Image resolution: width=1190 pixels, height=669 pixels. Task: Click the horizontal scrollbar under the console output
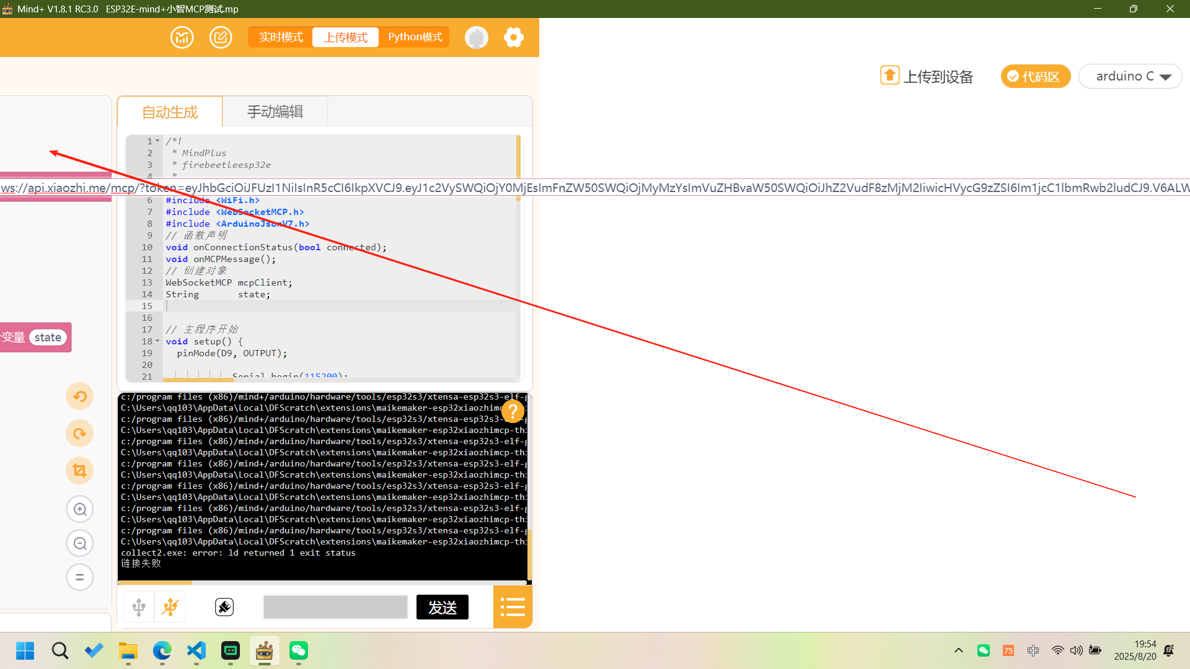pos(155,583)
